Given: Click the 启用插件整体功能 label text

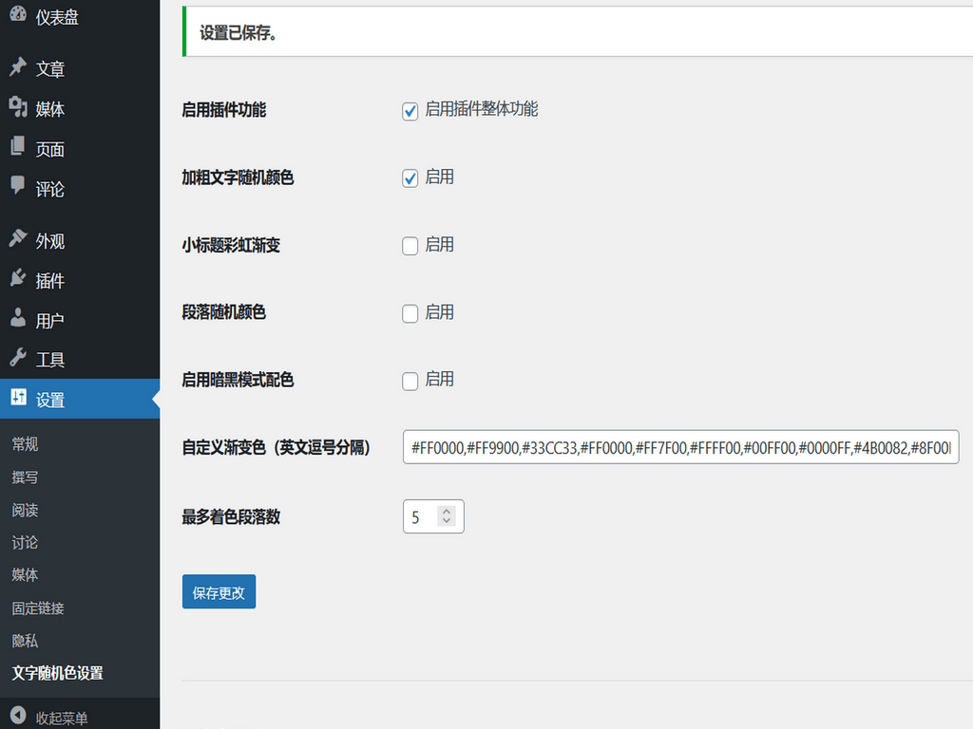Looking at the screenshot, I should pos(482,109).
